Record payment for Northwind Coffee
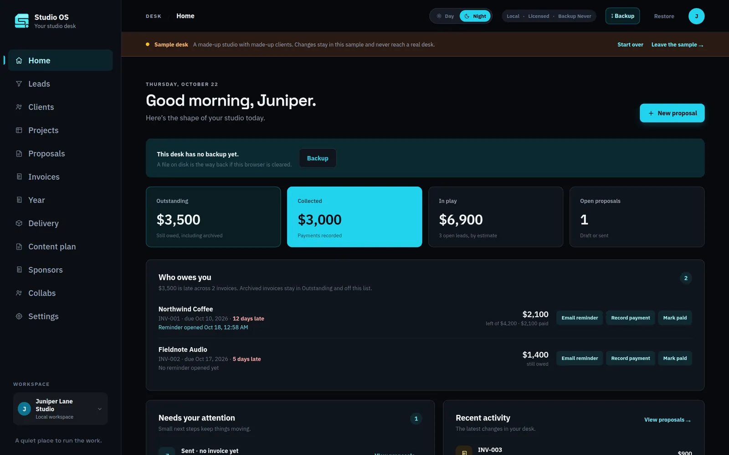 pos(631,318)
